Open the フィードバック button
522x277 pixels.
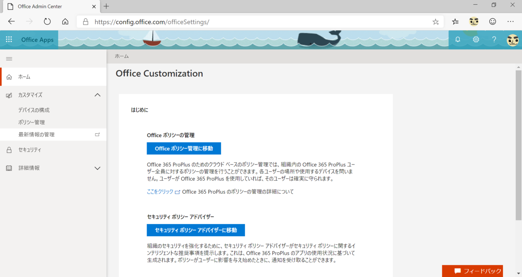(472, 271)
